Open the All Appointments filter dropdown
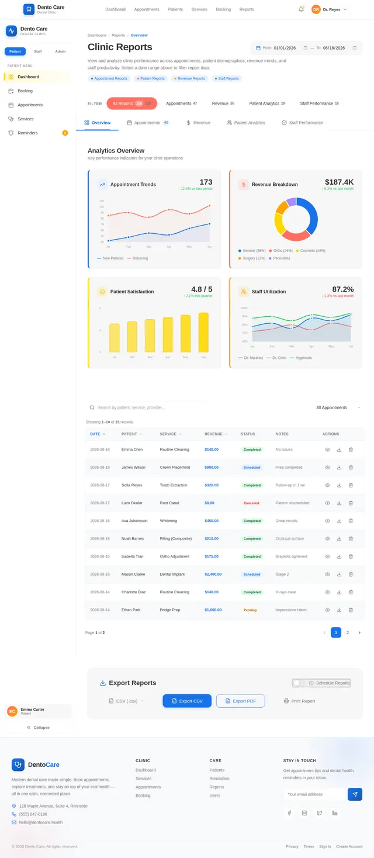The width and height of the screenshot is (374, 858). click(x=338, y=407)
